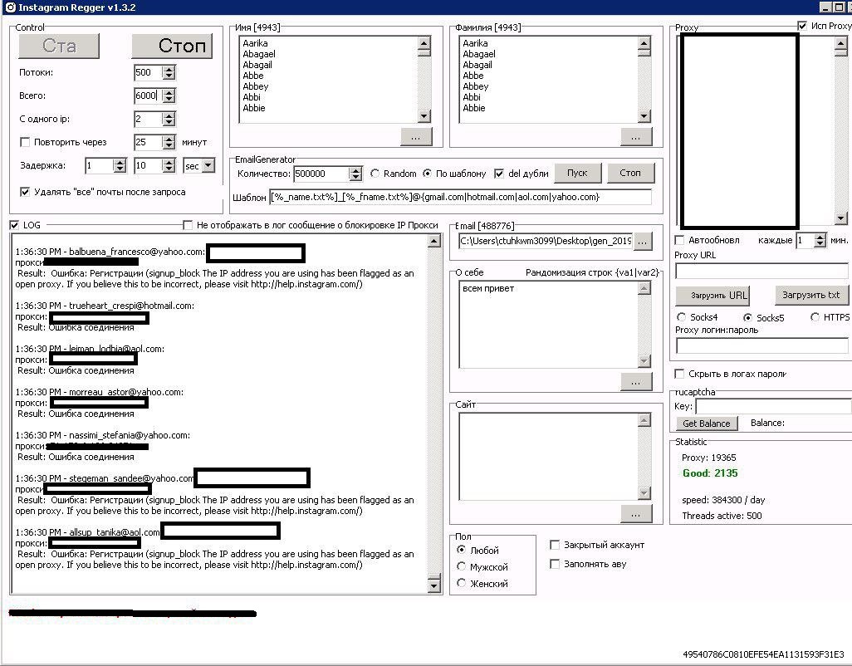Open the sec time unit dropdown
The height and width of the screenshot is (666, 852).
208,166
